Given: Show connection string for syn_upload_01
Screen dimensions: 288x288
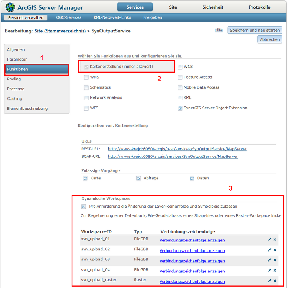Looking at the screenshot, I should 192,240.
